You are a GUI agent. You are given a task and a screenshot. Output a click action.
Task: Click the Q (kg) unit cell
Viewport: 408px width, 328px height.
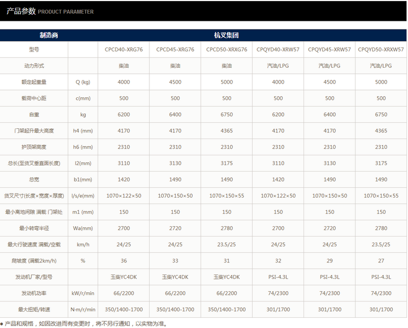[83, 82]
